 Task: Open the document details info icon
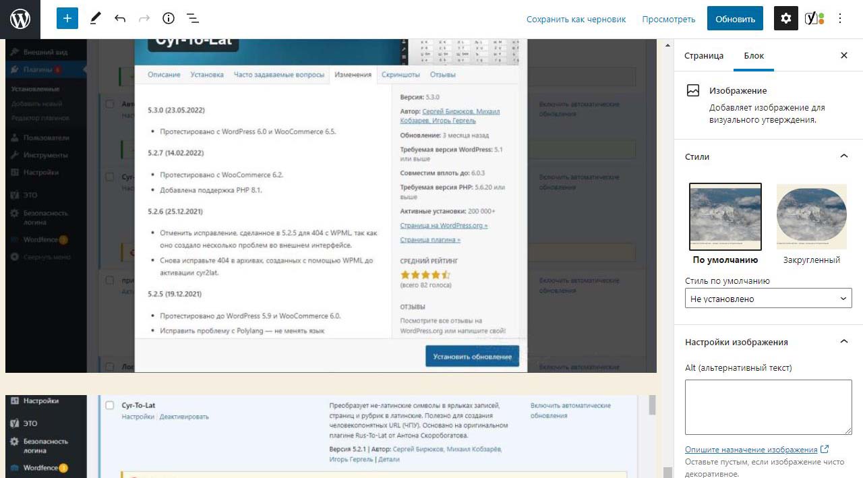169,19
